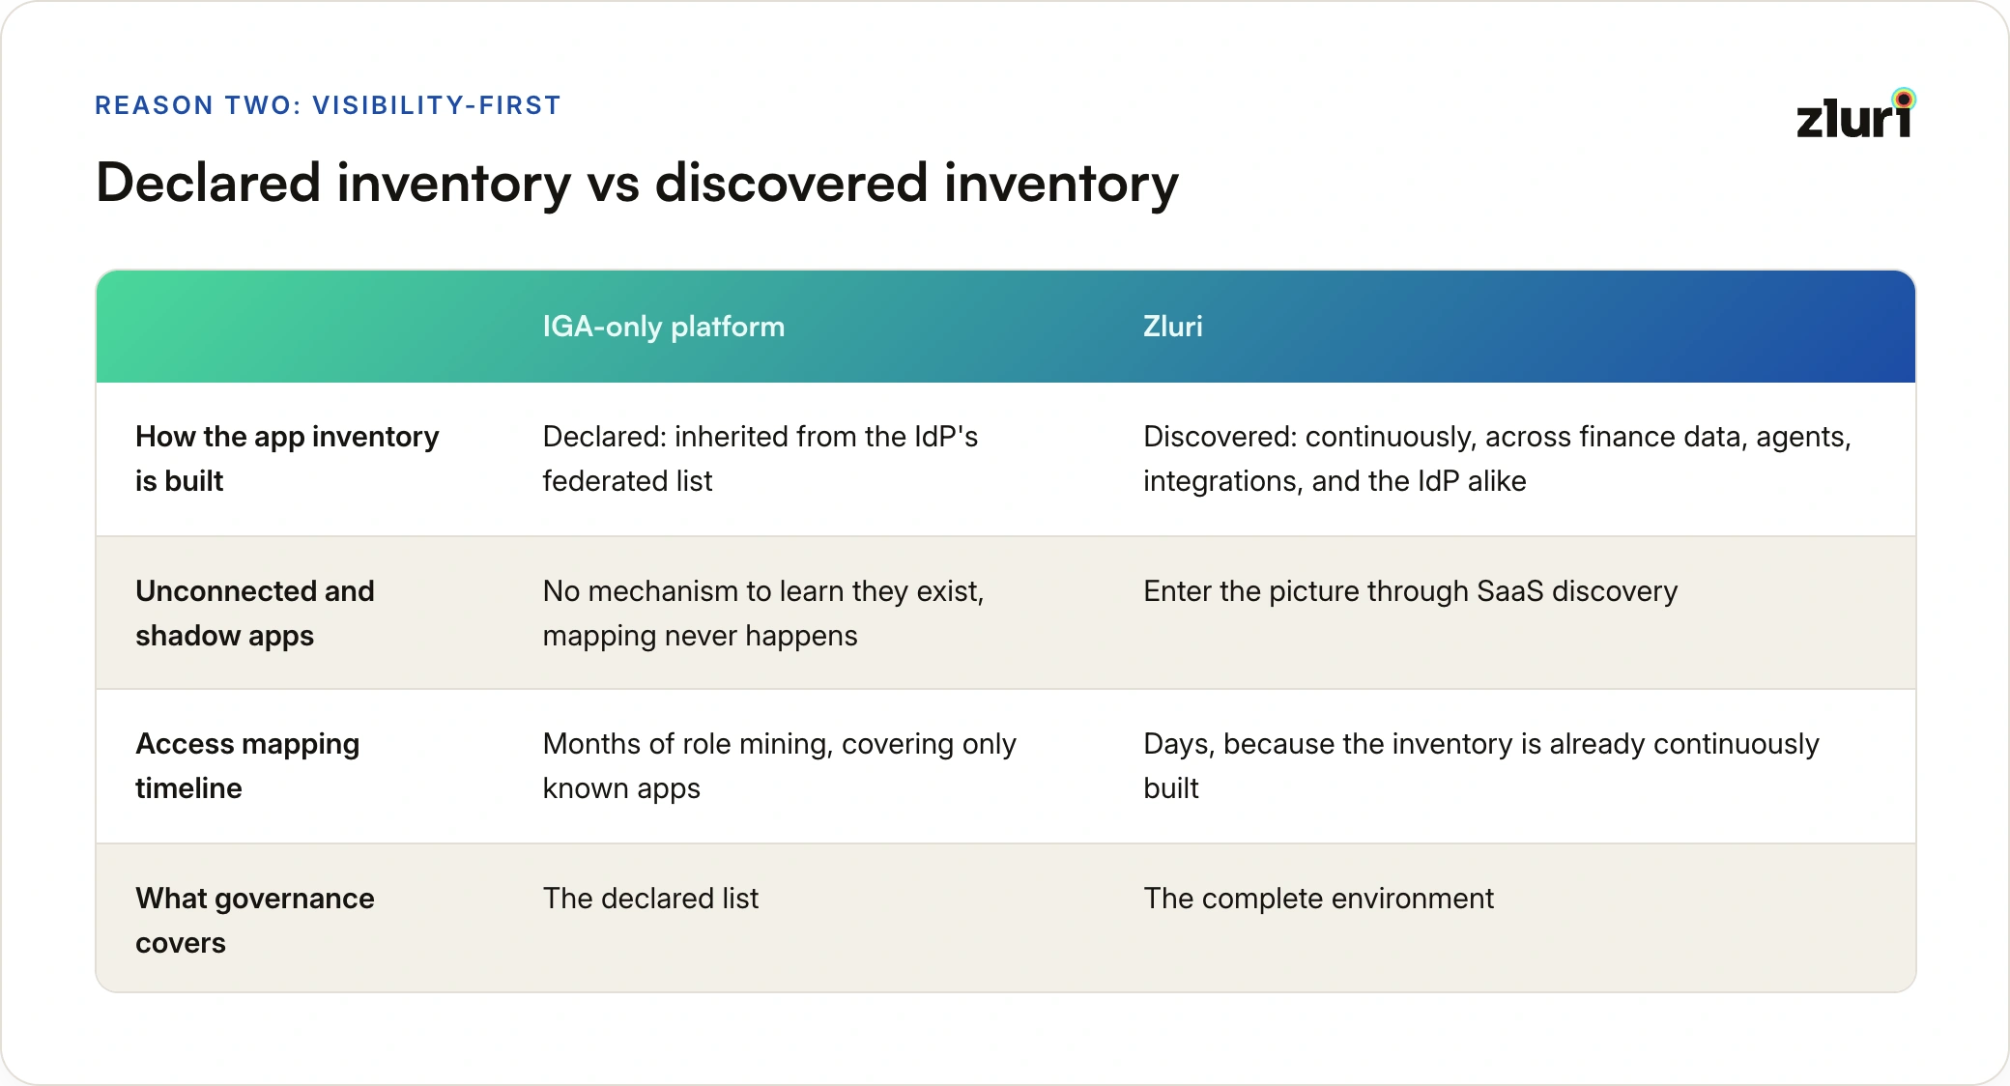Click 'Enter the picture through SaaS discovery' cell
This screenshot has width=2010, height=1086.
[x=1410, y=591]
